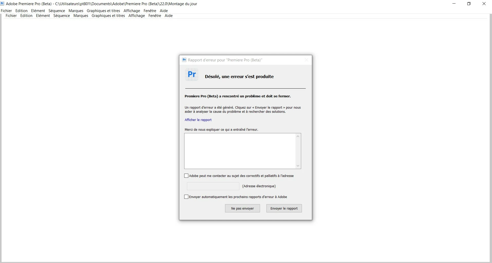Open Séquence in the top menu row

coord(57,11)
